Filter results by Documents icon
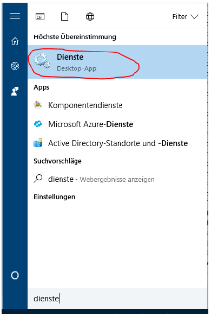Screen dimensions: 211x316 (x=64, y=16)
